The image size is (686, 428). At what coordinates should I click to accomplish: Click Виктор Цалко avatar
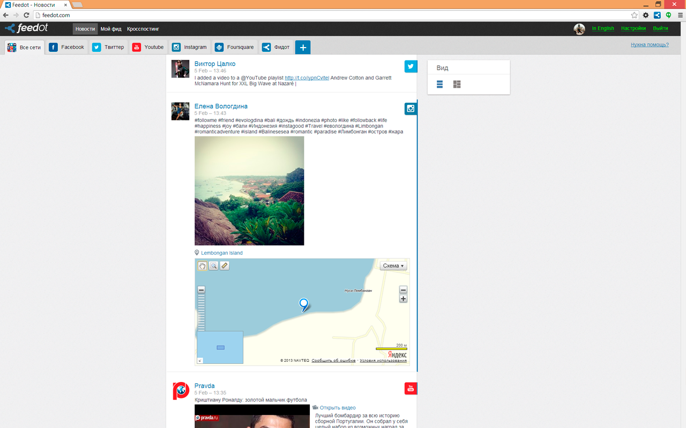coord(180,69)
